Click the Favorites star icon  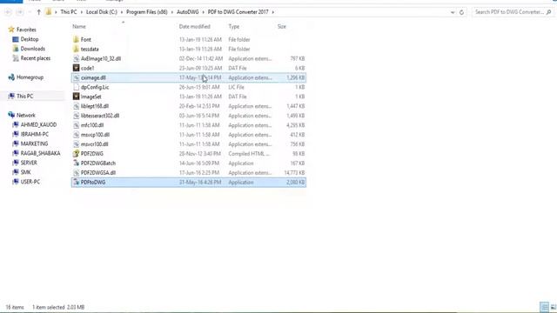point(11,30)
